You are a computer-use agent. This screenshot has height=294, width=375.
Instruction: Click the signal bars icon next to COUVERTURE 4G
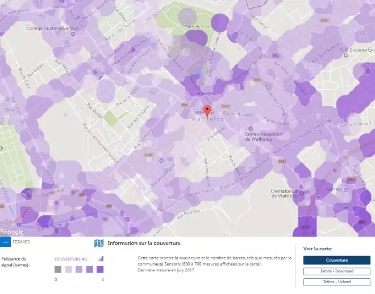pos(101,259)
